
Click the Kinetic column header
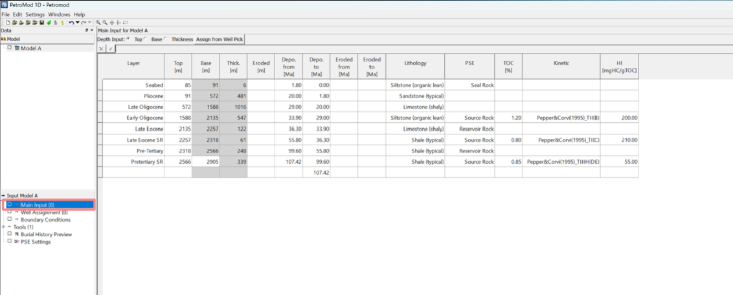coord(561,66)
